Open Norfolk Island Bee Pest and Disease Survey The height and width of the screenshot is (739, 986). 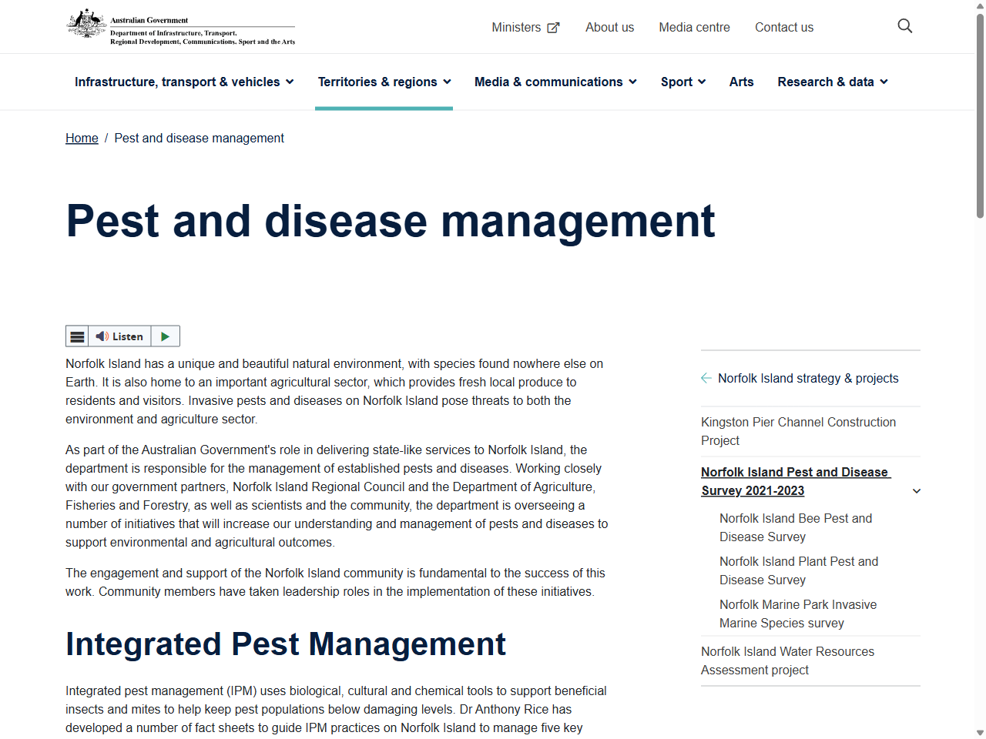tap(796, 527)
